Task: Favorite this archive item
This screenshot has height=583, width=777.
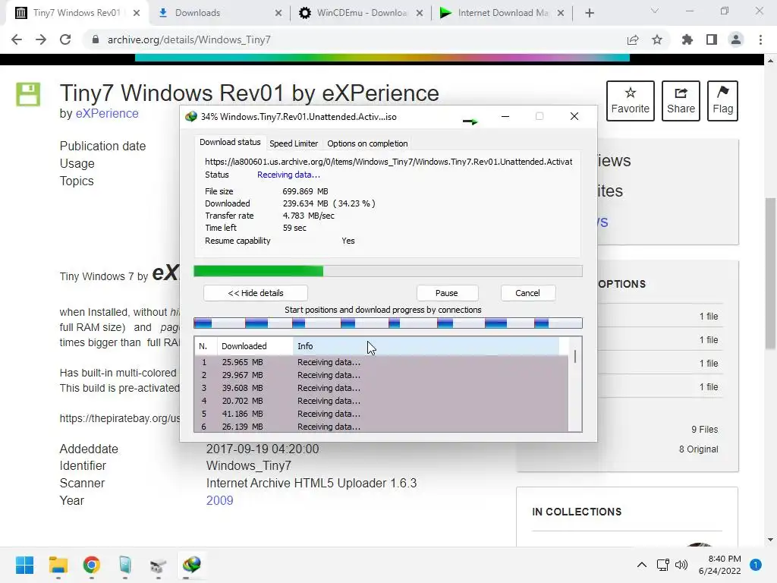Action: click(x=631, y=101)
